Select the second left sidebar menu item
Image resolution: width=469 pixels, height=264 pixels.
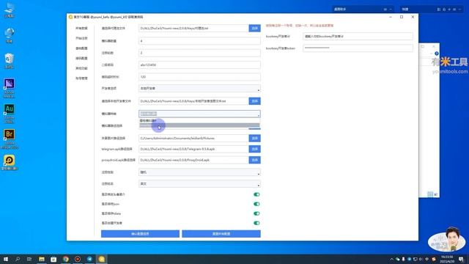[81, 38]
